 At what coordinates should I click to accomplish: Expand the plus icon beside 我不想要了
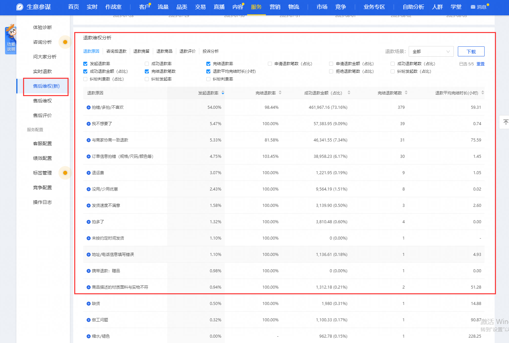tap(89, 124)
